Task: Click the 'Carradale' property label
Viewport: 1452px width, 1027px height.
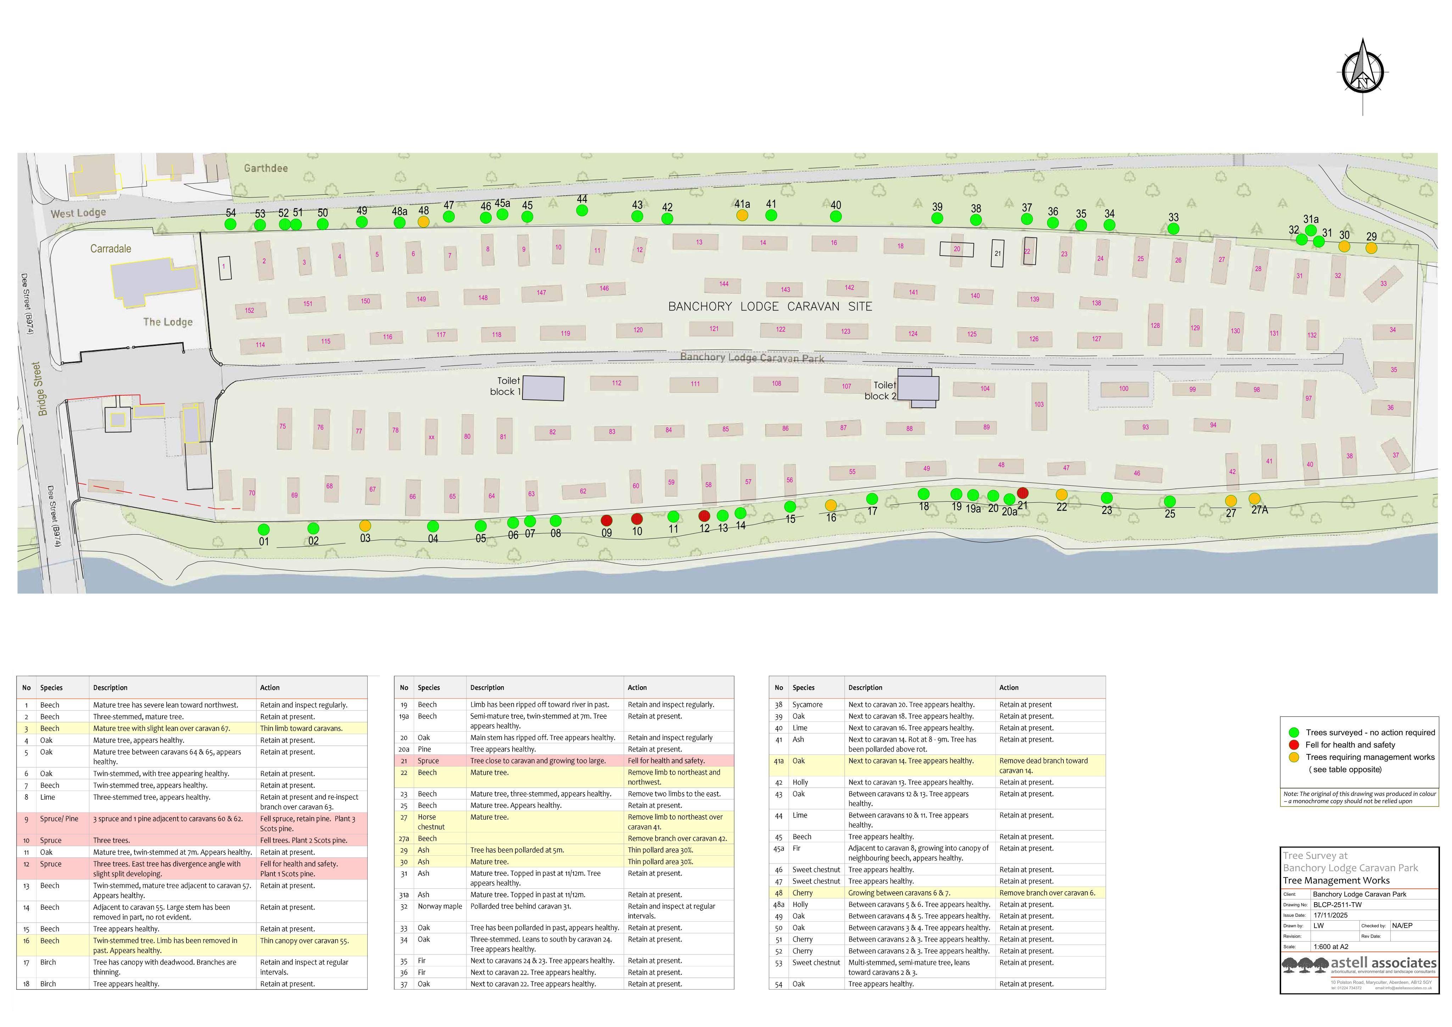Action: click(x=111, y=249)
